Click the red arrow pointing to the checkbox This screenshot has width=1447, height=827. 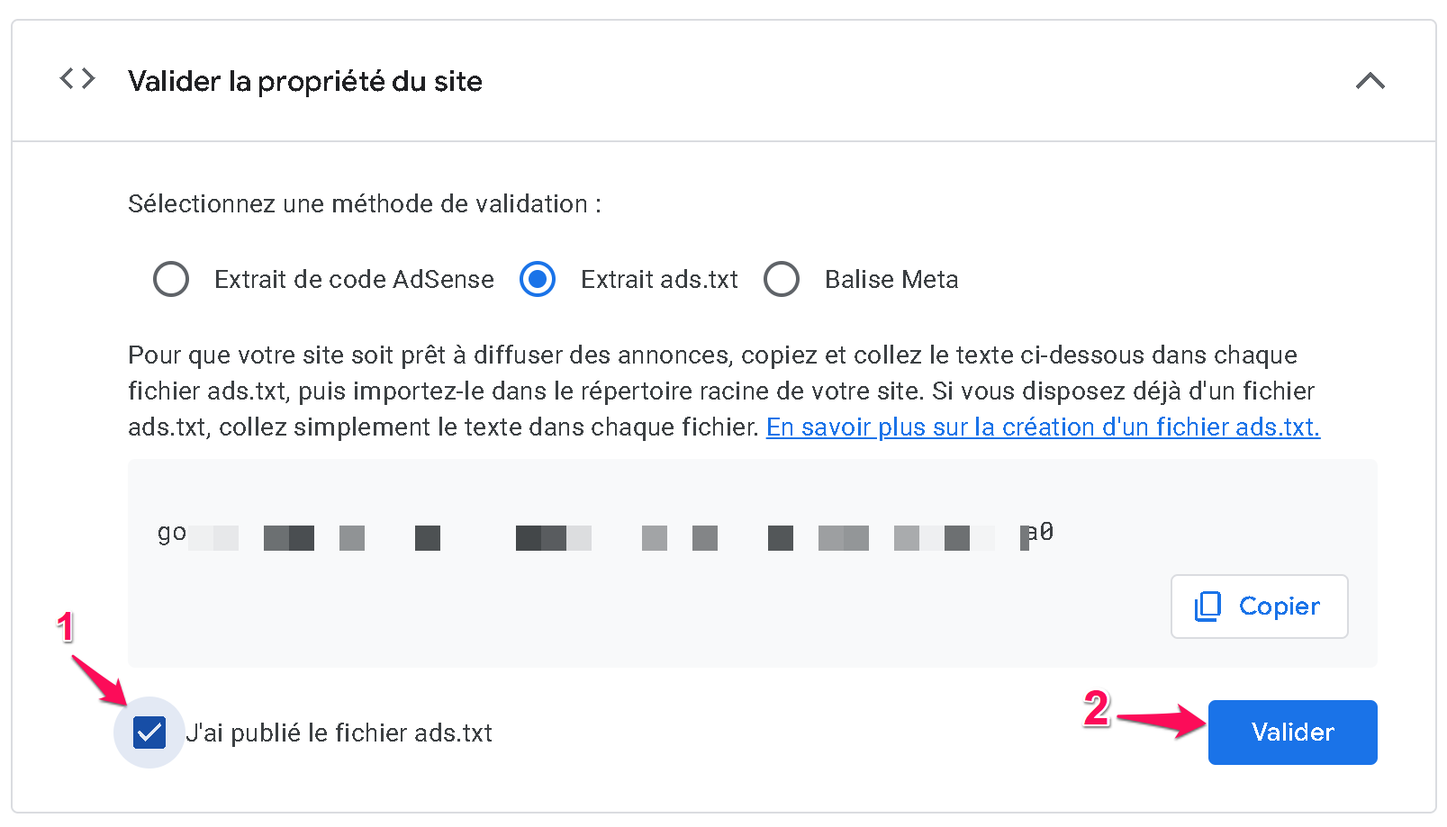(100, 681)
